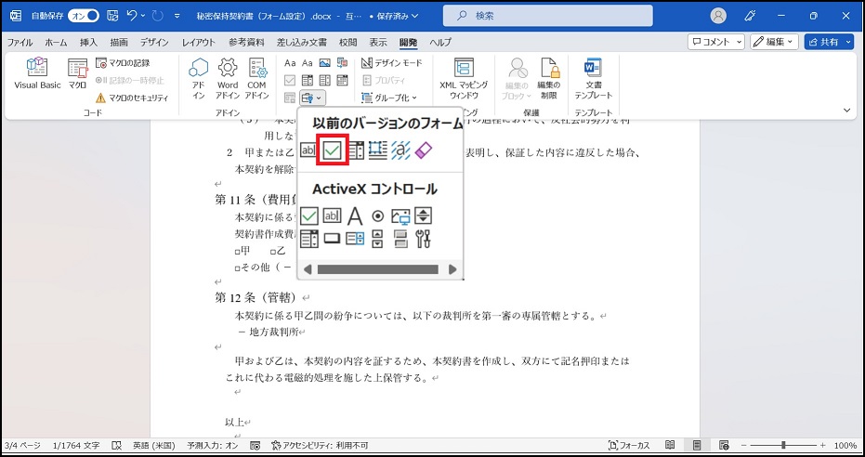Insert ActiveX option button control
The width and height of the screenshot is (865, 457).
(378, 216)
